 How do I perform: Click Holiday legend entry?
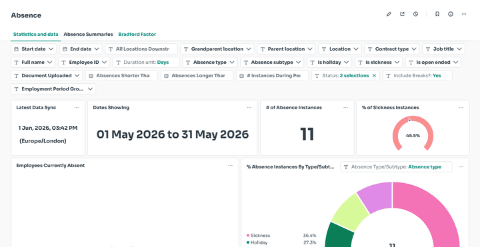[x=257, y=242]
